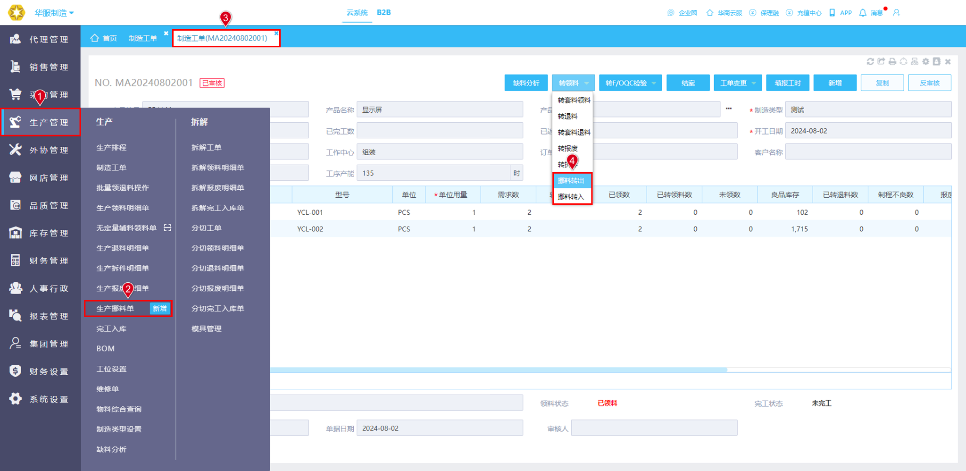This screenshot has width=966, height=471.
Task: Click the home icon tab 首页
Action: [104, 38]
